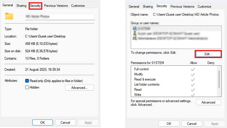Screen dimensions: 227x128
Task: Click the Read & execute Allow checkmark
Action: (x=193, y=80)
